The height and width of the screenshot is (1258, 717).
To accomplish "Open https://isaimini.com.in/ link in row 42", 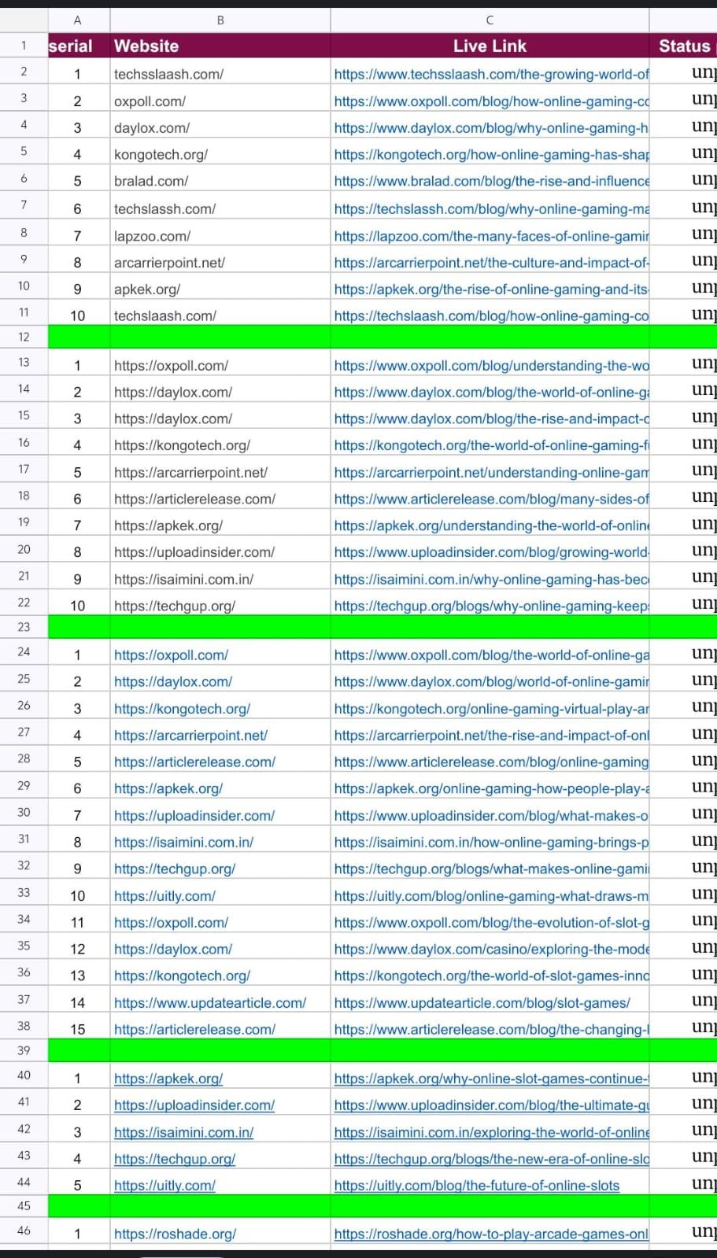I will click(183, 1132).
